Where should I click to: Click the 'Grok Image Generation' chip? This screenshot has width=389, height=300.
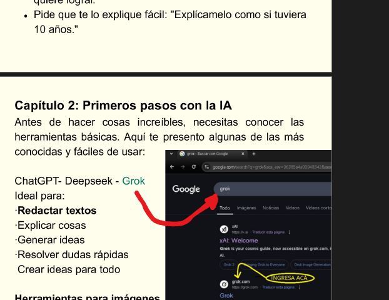coord(312,264)
